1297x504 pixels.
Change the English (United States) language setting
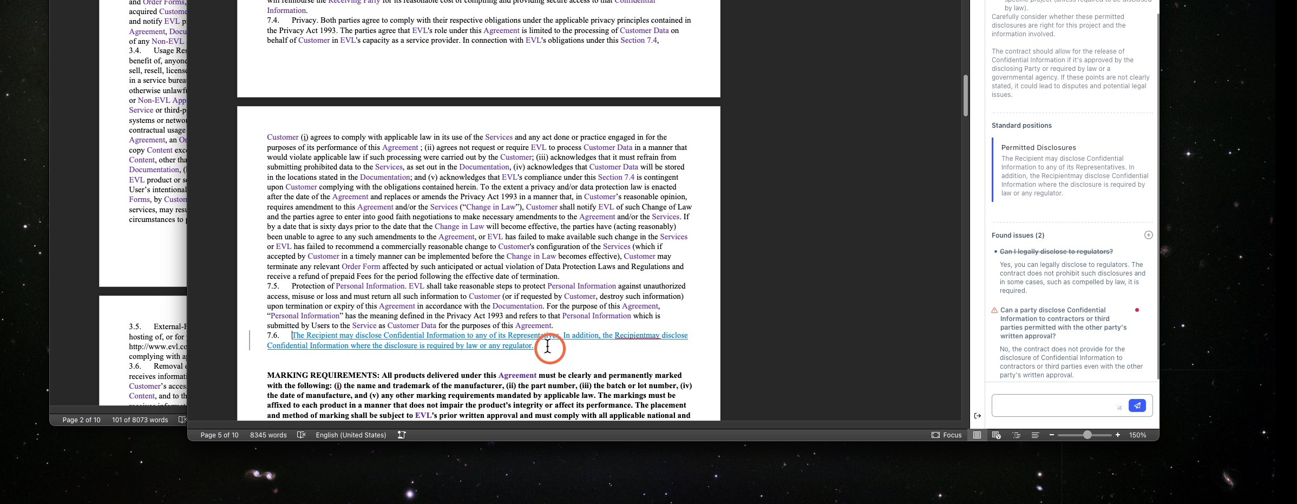coord(351,435)
